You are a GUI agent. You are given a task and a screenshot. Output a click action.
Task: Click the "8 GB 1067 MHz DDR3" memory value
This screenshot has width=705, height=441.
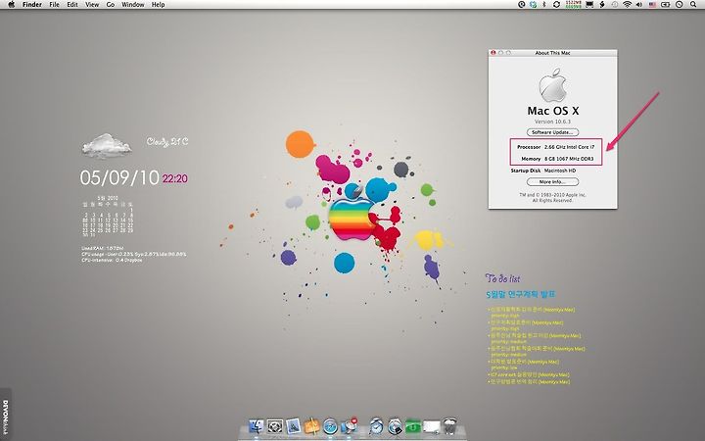pos(569,159)
